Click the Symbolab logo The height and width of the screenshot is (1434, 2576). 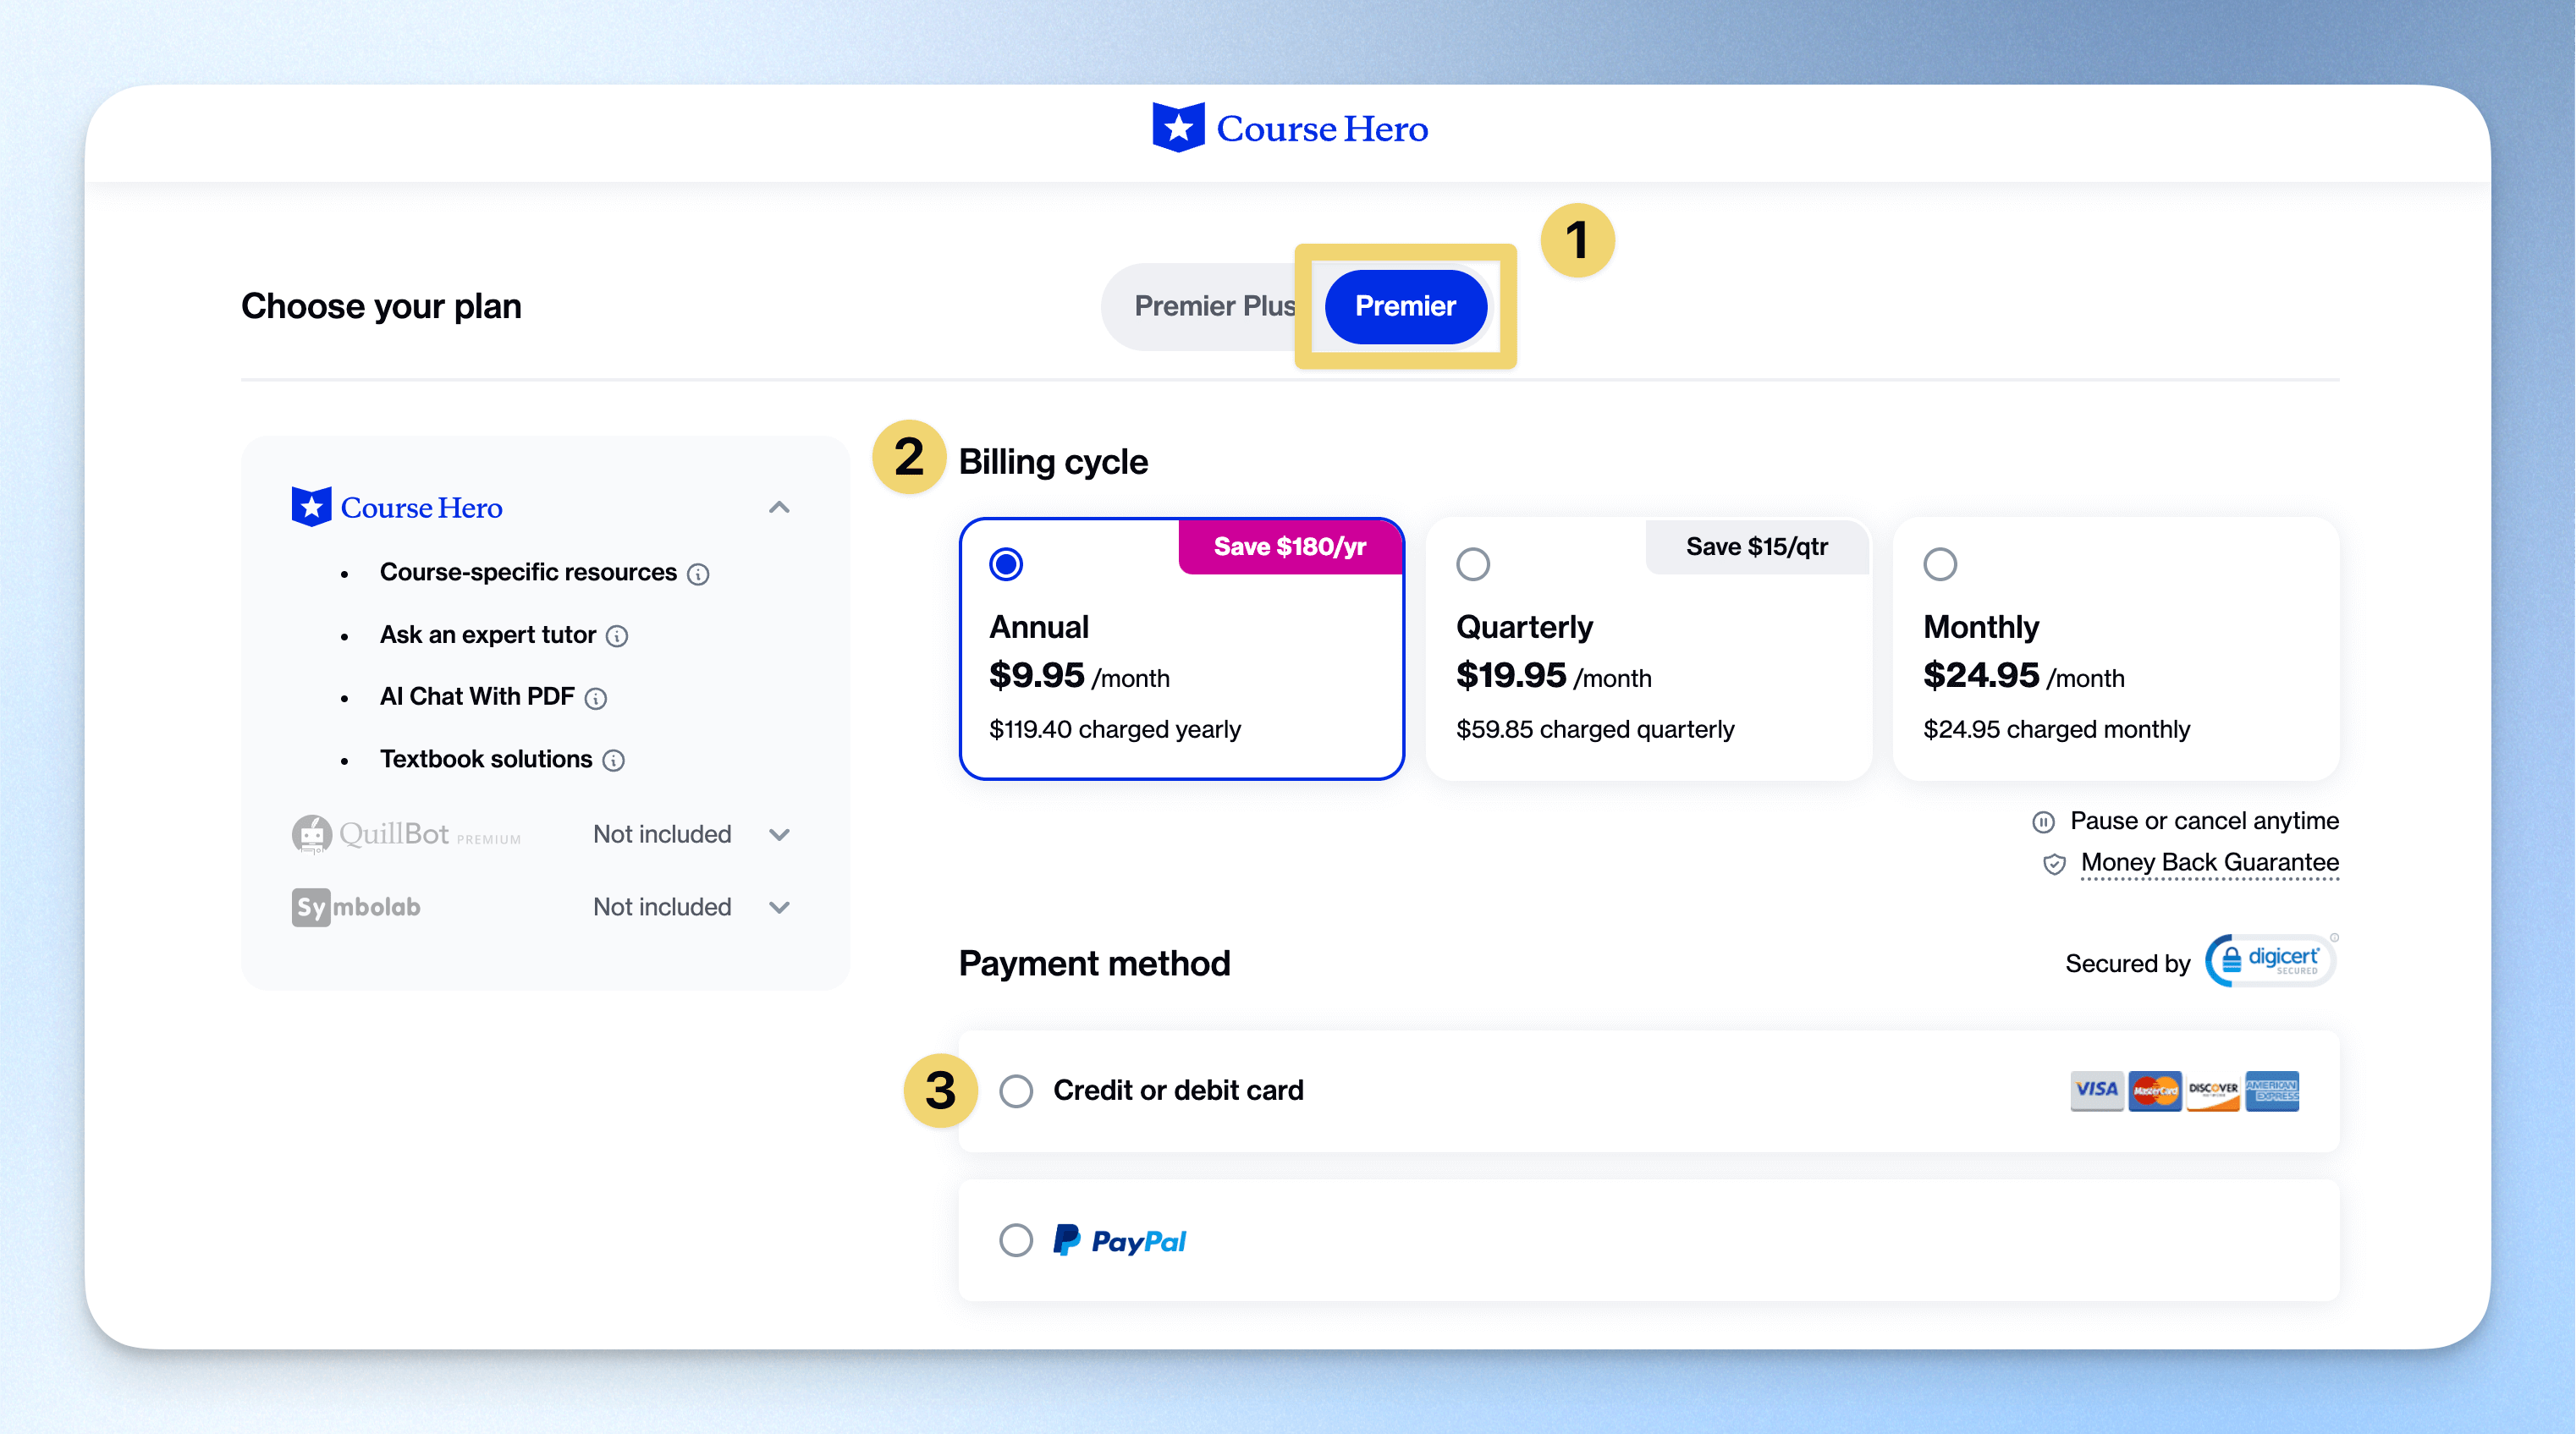(356, 907)
